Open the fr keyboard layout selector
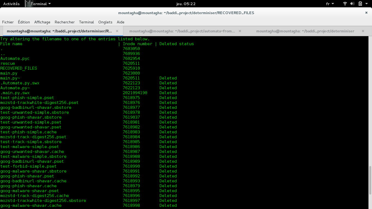372x209 pixels. point(330,4)
